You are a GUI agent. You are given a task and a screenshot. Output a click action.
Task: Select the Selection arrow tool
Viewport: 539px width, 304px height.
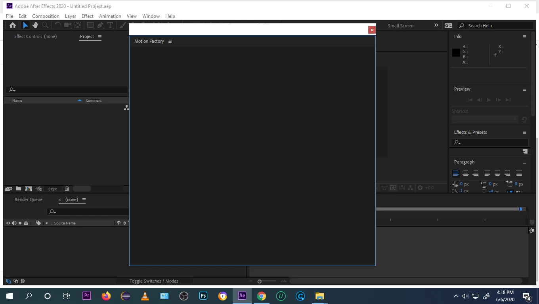click(25, 25)
